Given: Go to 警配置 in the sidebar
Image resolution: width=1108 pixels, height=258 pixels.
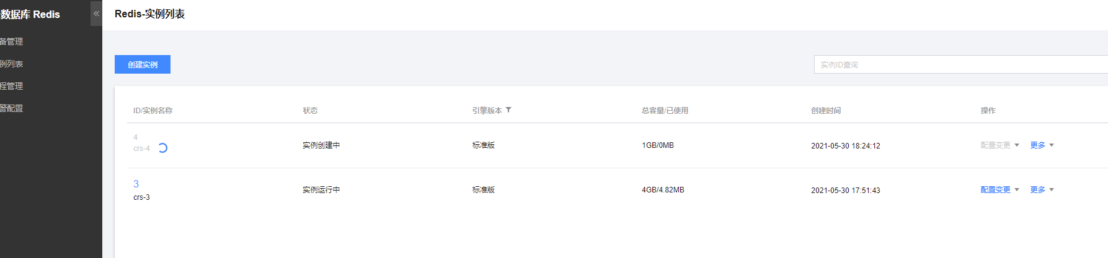Looking at the screenshot, I should (12, 108).
